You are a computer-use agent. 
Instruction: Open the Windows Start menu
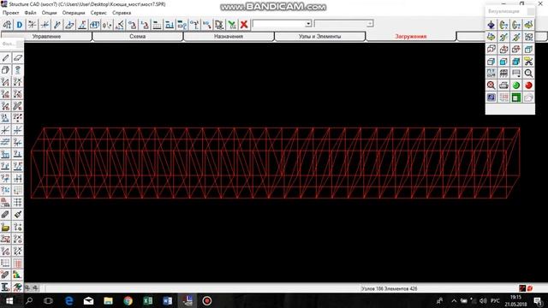pos(9,300)
